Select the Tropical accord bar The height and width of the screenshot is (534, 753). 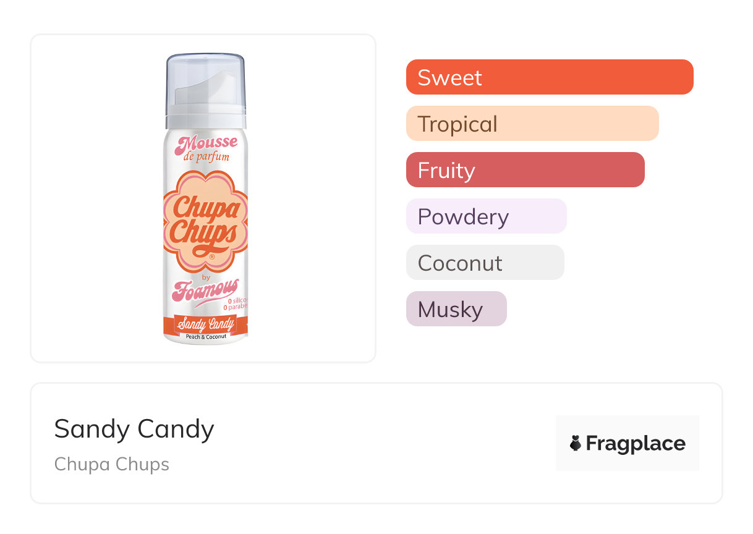click(532, 124)
